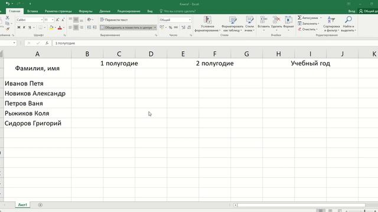Apply the red font color A

click(x=60, y=28)
